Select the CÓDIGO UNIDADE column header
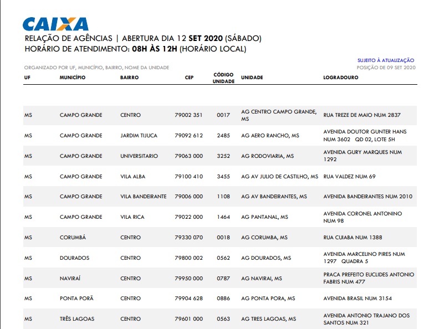 coord(223,78)
